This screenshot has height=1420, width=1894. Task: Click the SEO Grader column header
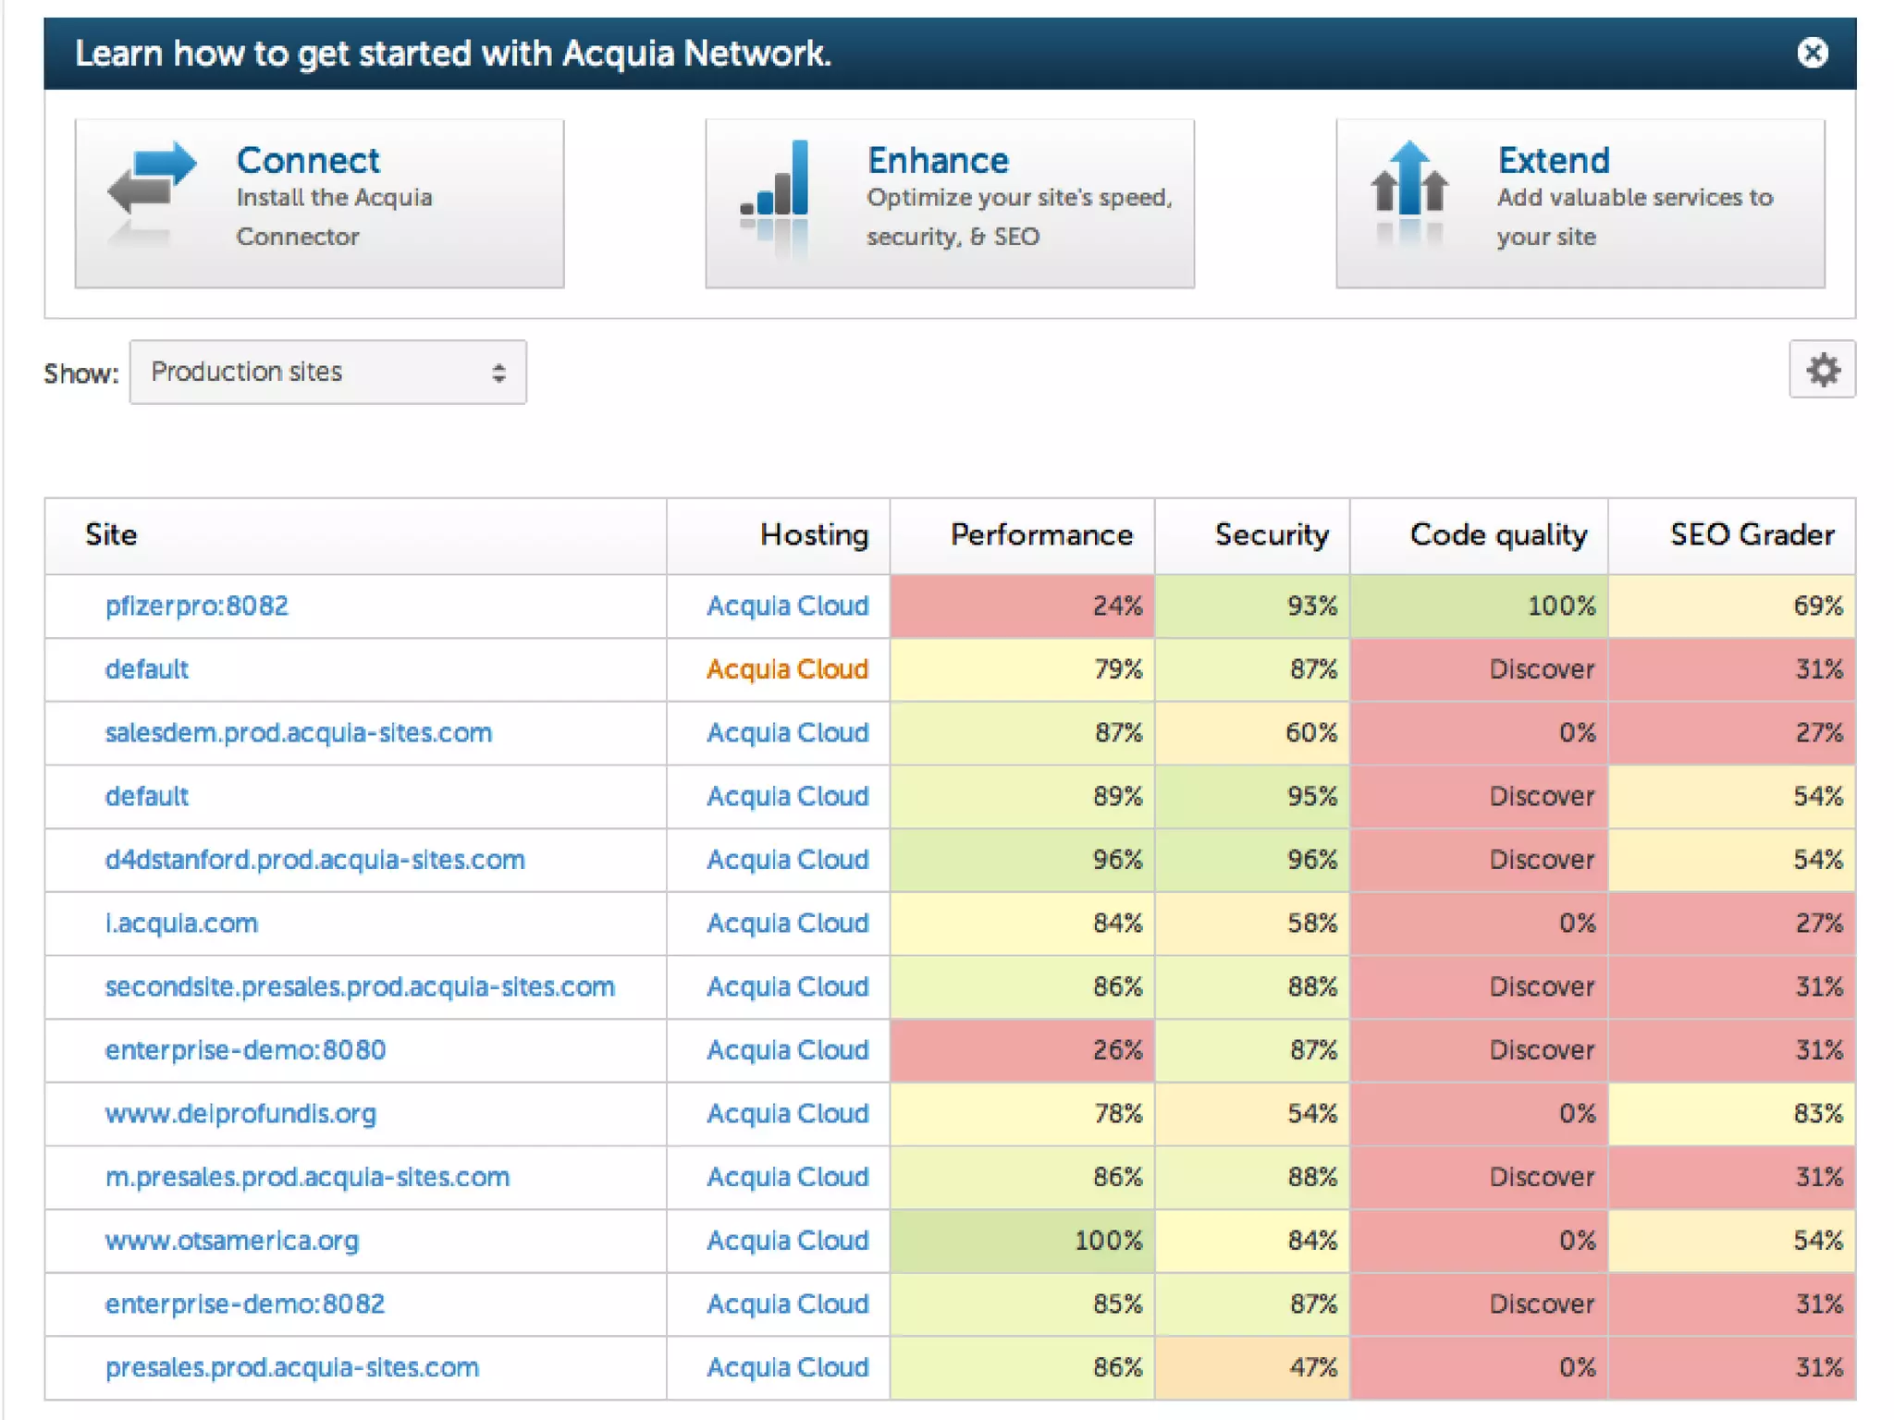[x=1751, y=535]
